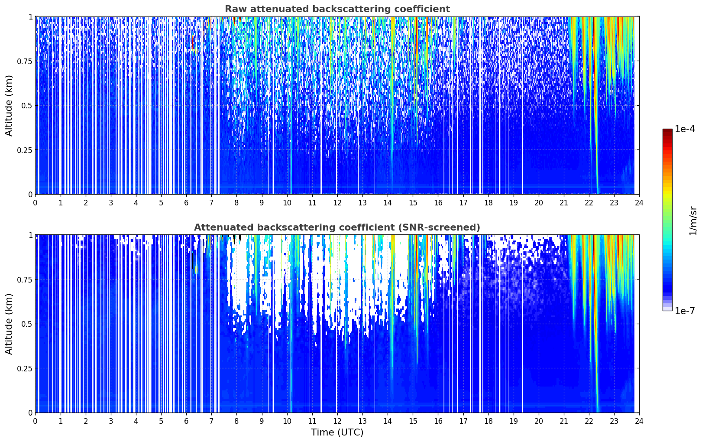Click the '1/m/sr' colorbar unit label
This screenshot has width=702, height=442.
pos(693,221)
